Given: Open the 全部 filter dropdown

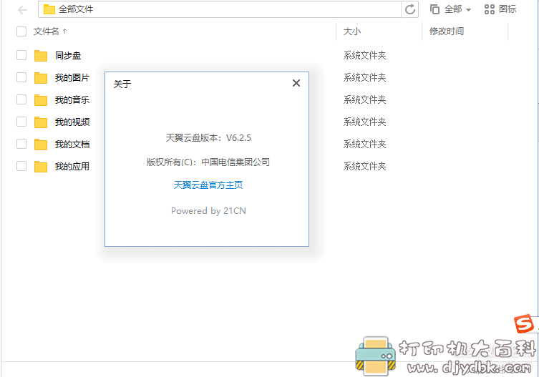Looking at the screenshot, I should tap(450, 9).
